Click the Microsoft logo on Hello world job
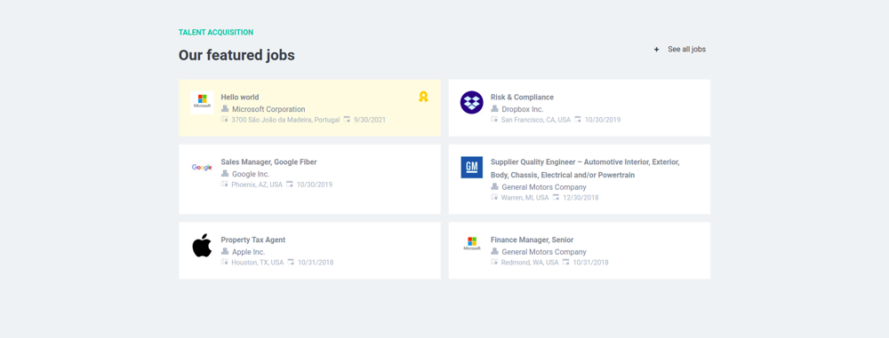 tap(202, 102)
